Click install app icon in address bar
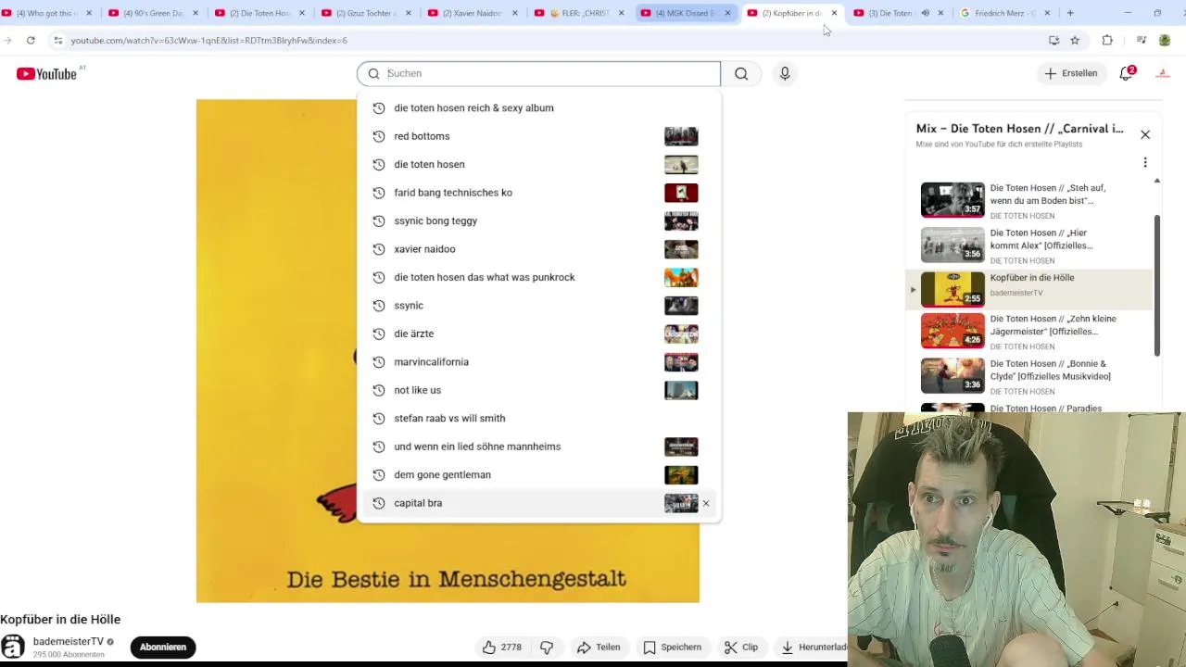Screen dimensions: 1186x667 point(1054,40)
